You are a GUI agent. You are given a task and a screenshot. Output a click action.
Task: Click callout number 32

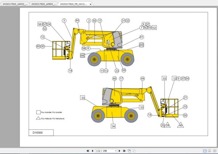[128, 21]
